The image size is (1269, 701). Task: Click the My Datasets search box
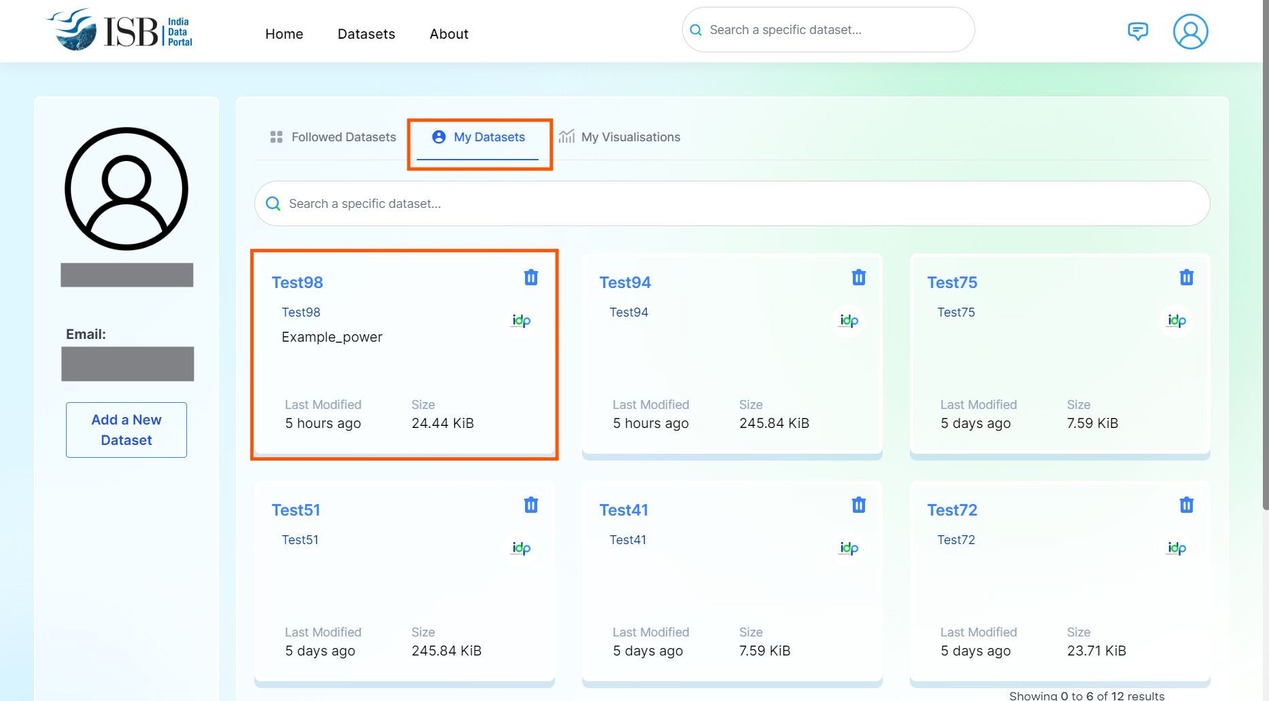[732, 204]
